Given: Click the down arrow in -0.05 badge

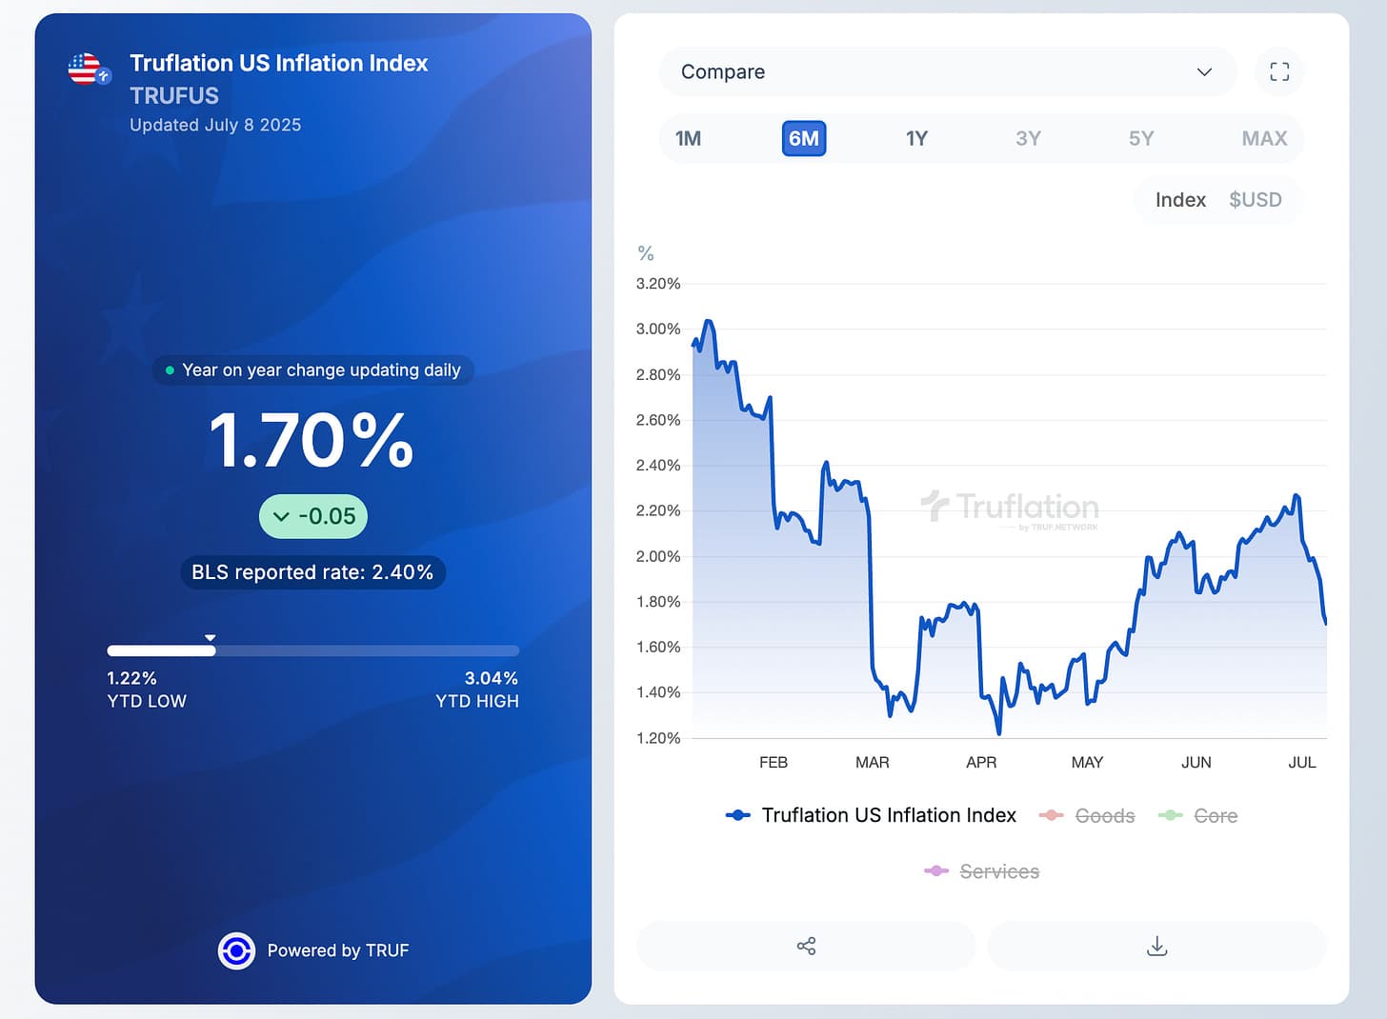Looking at the screenshot, I should pos(281,516).
